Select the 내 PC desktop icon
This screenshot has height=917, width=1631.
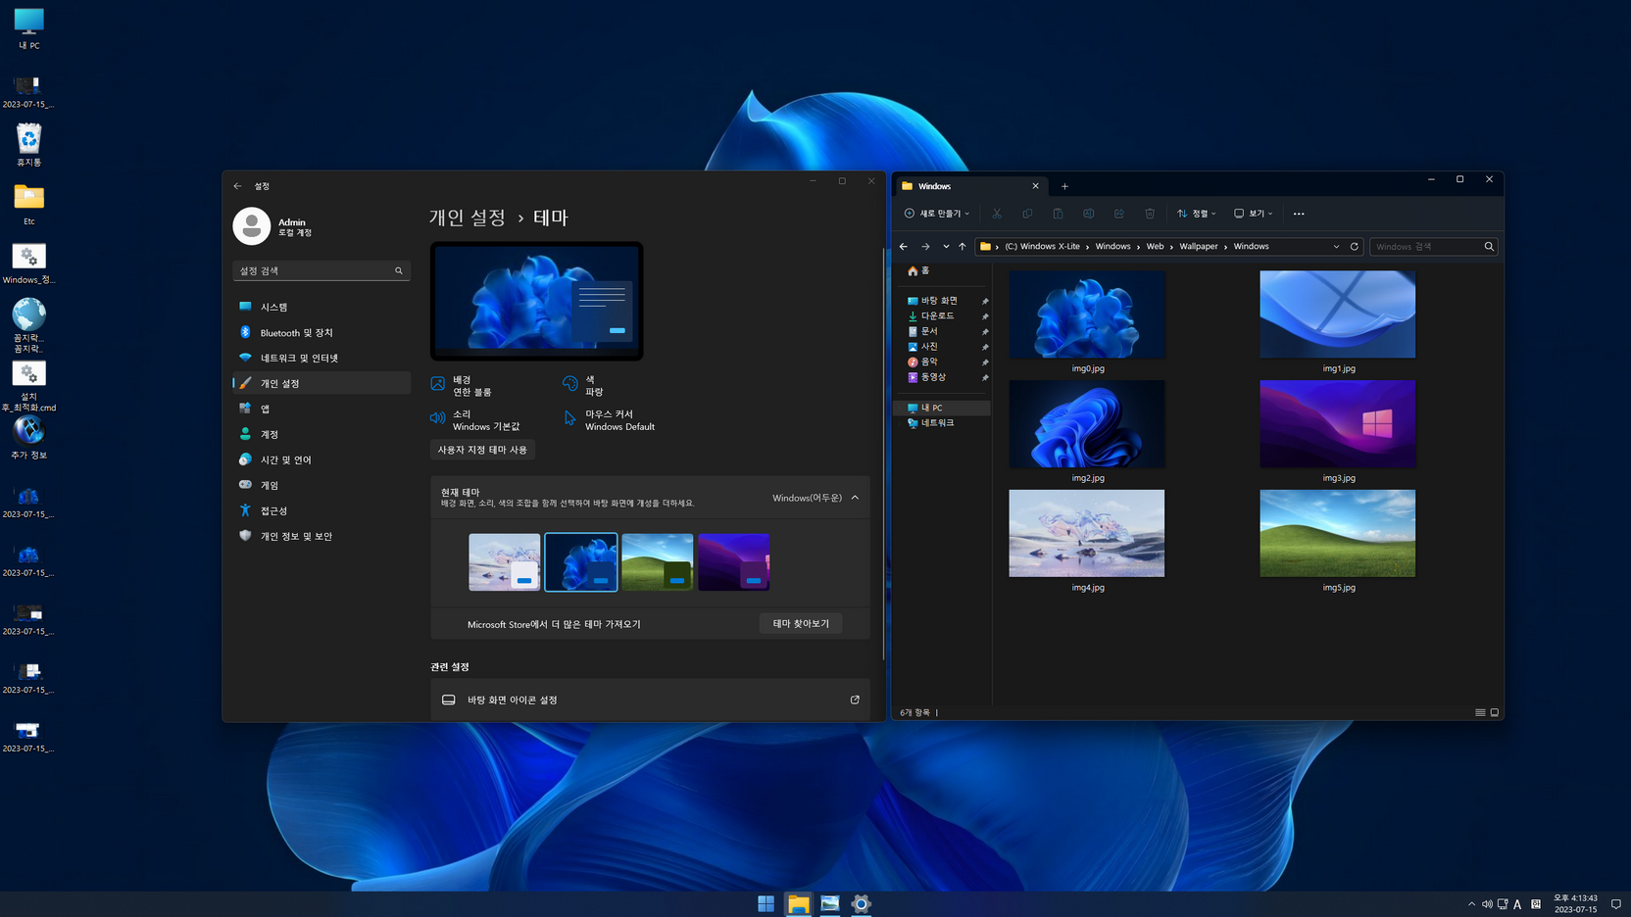click(28, 28)
